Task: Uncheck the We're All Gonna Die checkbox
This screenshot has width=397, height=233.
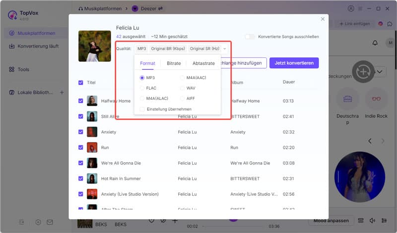Action: coord(81,163)
